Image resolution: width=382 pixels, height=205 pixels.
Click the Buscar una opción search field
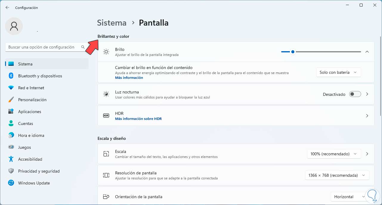42,47
